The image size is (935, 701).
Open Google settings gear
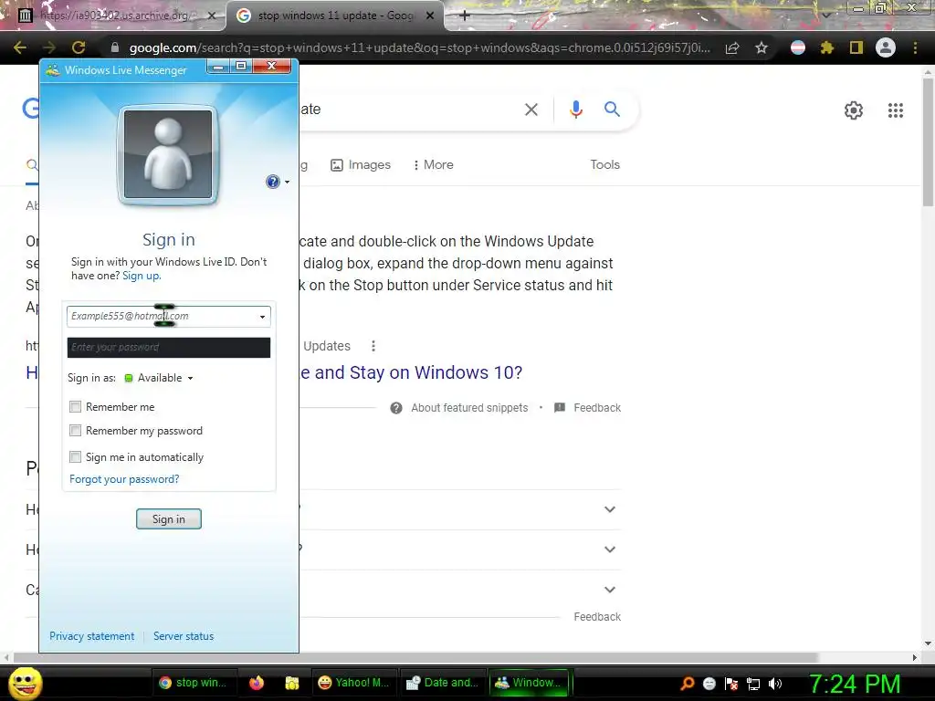[x=854, y=110]
